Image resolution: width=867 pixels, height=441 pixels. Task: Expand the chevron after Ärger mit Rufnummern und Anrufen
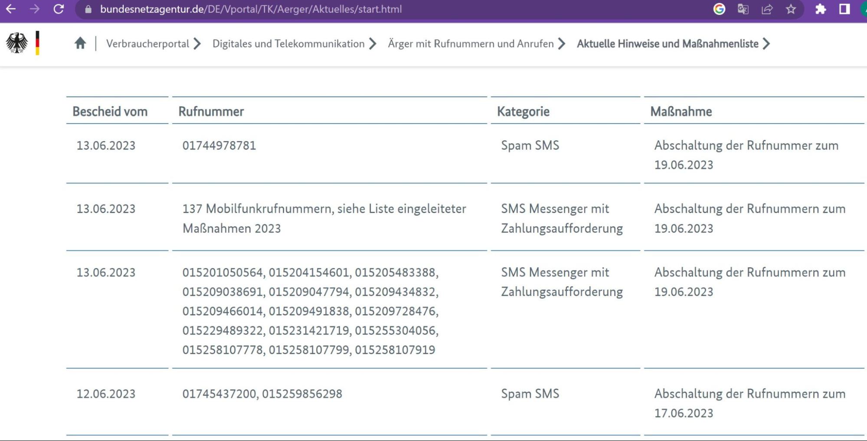(x=563, y=43)
